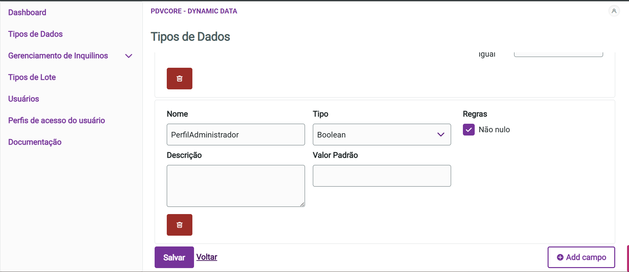This screenshot has height=272, width=629.
Task: Open Tipos de Dados menu item
Action: point(35,34)
